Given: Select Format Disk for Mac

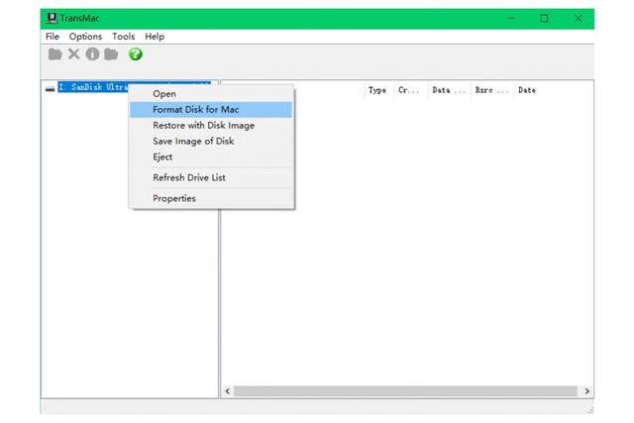Looking at the screenshot, I should click(x=211, y=110).
